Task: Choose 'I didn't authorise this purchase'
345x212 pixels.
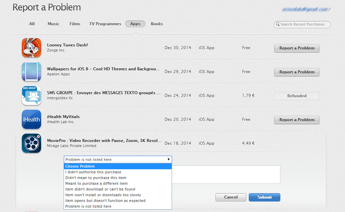Action: coord(118,172)
